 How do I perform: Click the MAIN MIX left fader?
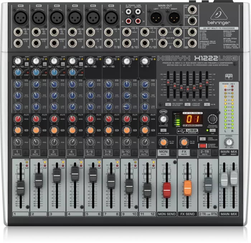224,180
